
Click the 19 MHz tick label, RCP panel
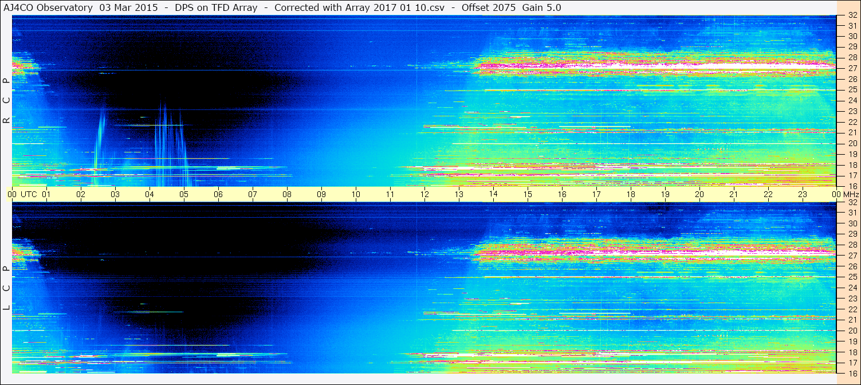[x=852, y=154]
